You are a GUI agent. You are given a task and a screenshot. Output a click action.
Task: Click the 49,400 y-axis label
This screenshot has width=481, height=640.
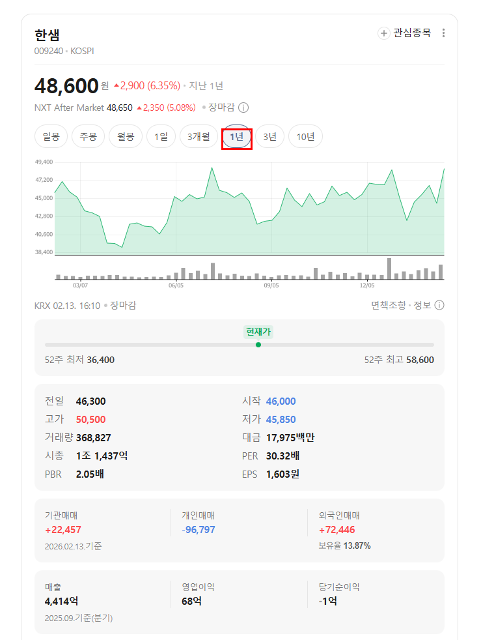pyautogui.click(x=44, y=162)
